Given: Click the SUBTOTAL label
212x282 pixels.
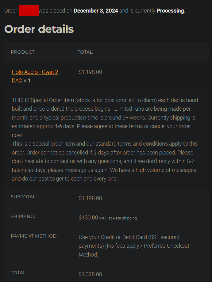Looking at the screenshot, I should click(24, 197).
